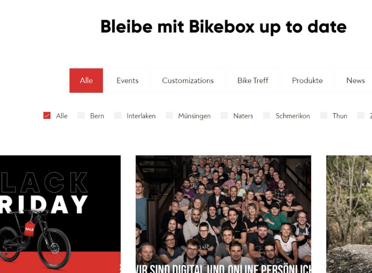
Task: Open the forest rock photo post
Action: 349,214
